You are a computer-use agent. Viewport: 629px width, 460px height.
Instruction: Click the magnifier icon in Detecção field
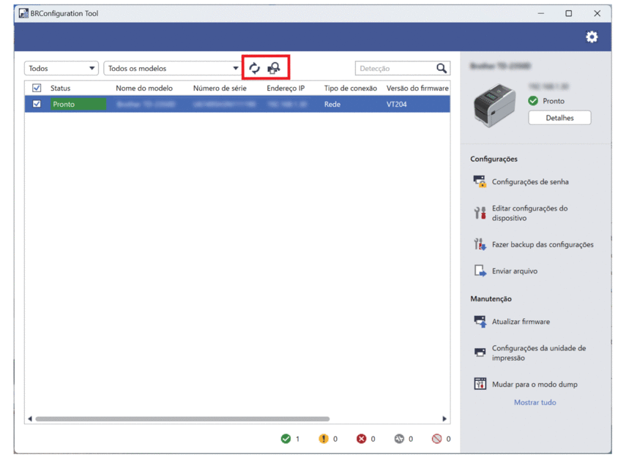[x=442, y=68]
